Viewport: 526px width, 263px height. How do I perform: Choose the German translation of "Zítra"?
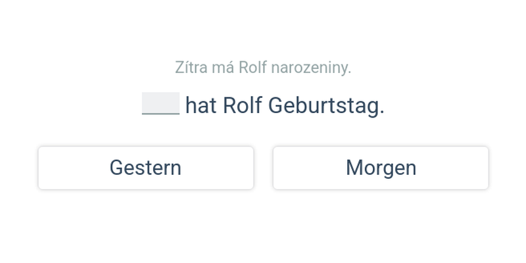pos(381,168)
